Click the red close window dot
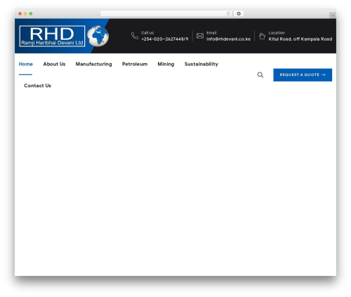The image size is (351, 297). click(20, 14)
